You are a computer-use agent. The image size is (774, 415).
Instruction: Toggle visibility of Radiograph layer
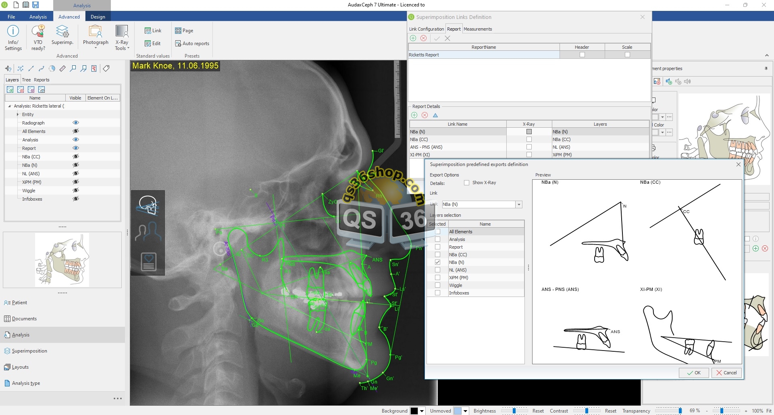coord(75,123)
